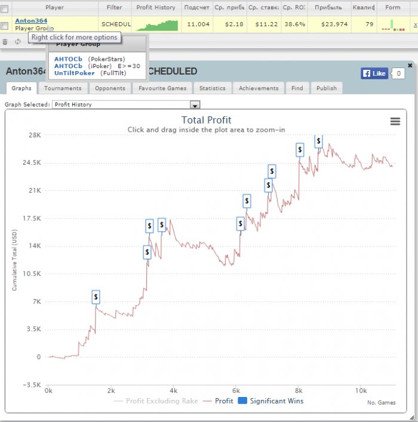Toggle the Profit legend series
The image size is (418, 422).
tap(218, 401)
